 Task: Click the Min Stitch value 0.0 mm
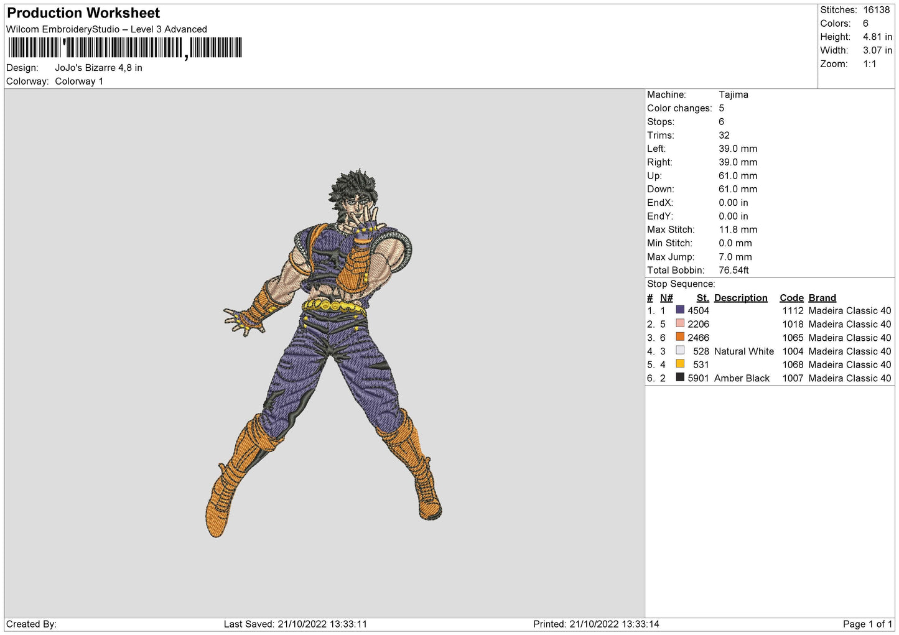tap(735, 243)
